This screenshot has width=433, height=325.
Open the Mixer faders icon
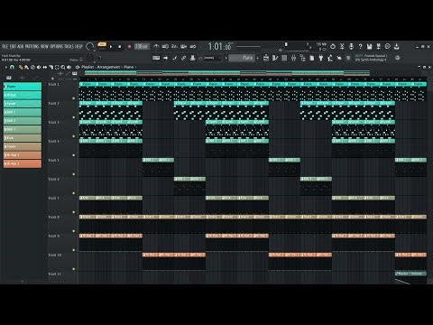click(293, 58)
